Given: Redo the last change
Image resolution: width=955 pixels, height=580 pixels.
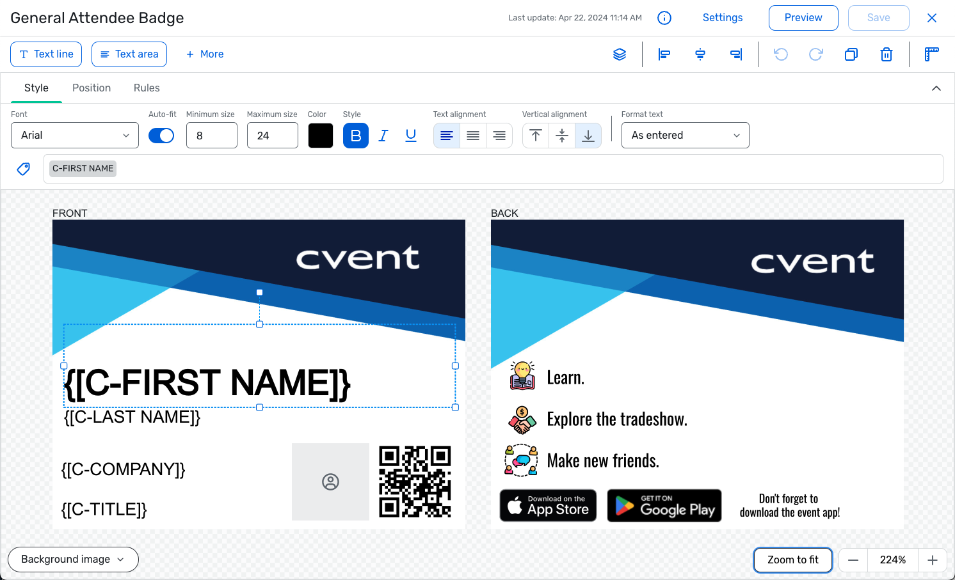Looking at the screenshot, I should coord(815,54).
